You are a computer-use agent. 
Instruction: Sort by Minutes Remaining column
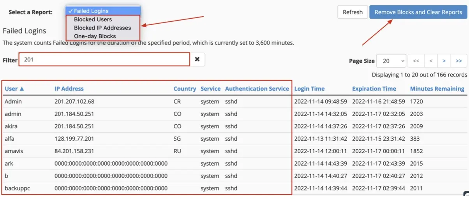(x=437, y=89)
